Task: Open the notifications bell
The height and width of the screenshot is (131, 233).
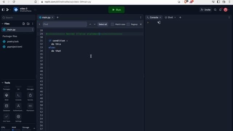Action: pyautogui.click(x=220, y=10)
